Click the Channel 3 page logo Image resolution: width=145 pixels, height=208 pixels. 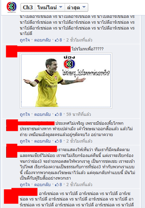coord(12,7)
